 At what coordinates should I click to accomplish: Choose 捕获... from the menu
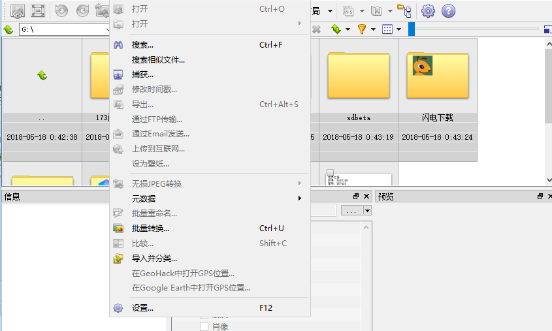[210, 74]
